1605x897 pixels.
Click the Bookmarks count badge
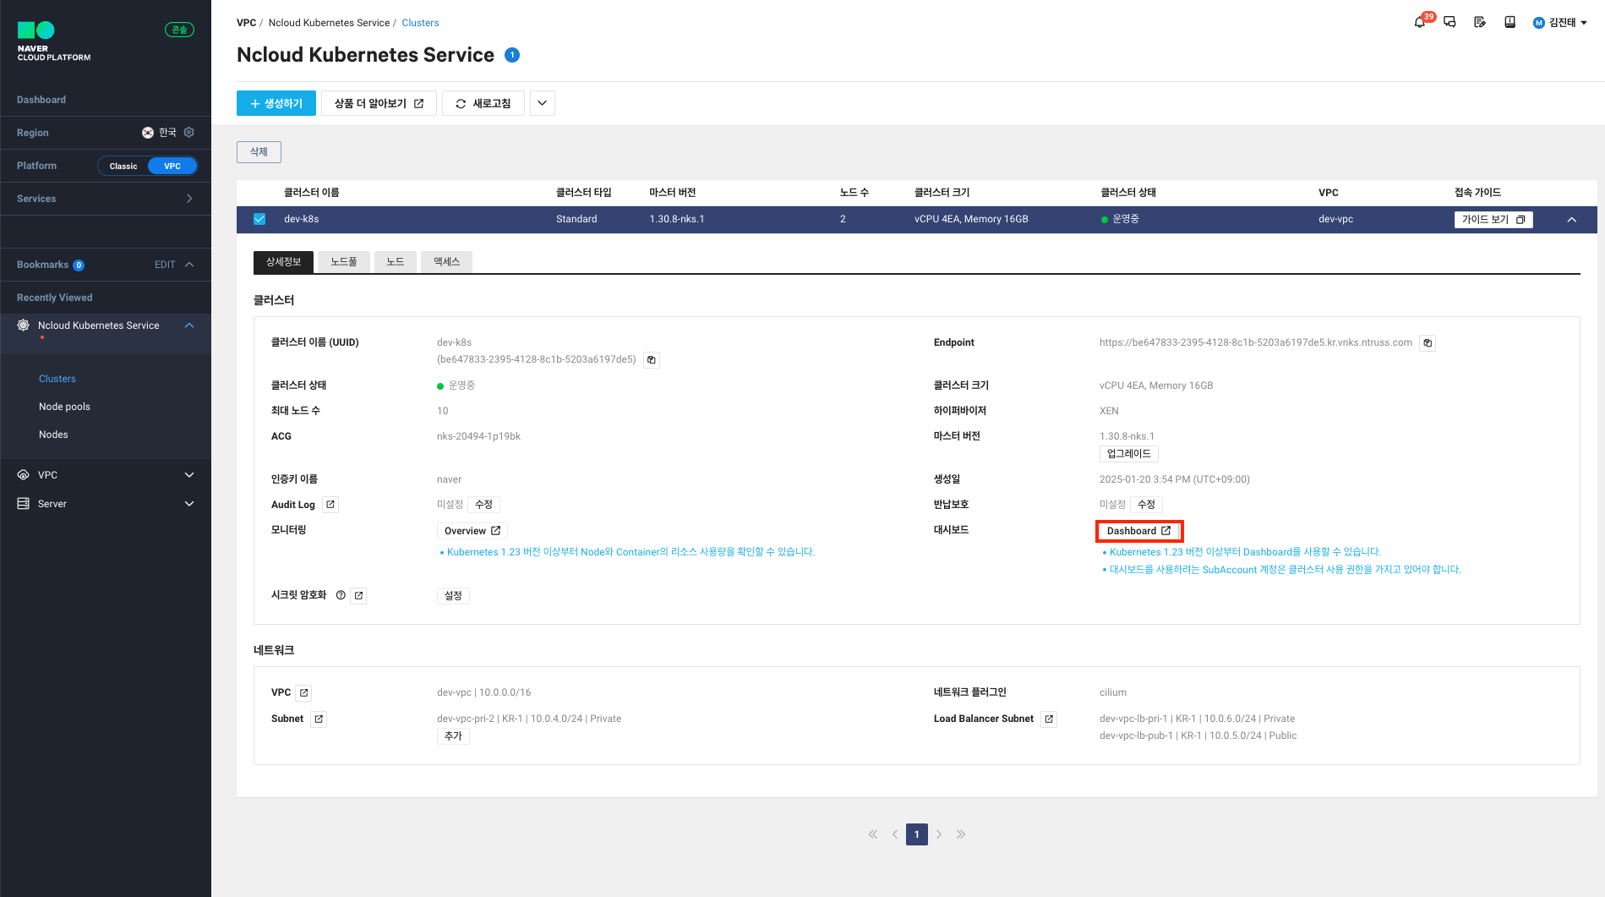(x=79, y=265)
